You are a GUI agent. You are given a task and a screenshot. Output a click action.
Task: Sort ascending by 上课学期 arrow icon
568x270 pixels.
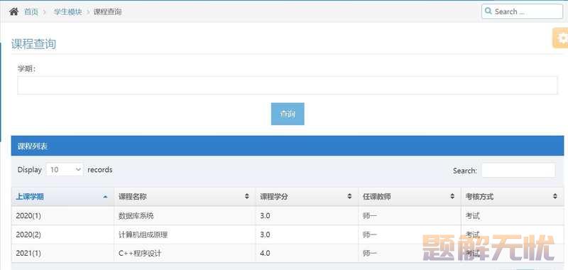click(x=105, y=197)
